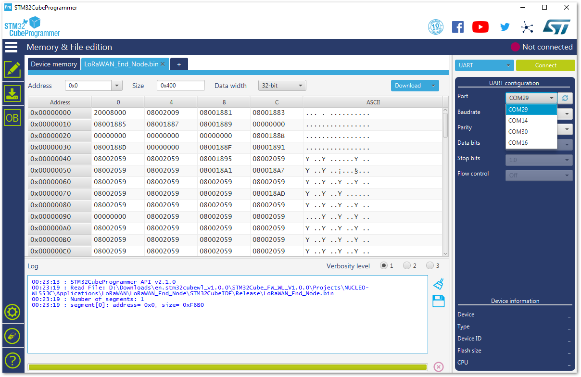Choose COM16 from port list
The height and width of the screenshot is (377, 581).
click(x=531, y=143)
